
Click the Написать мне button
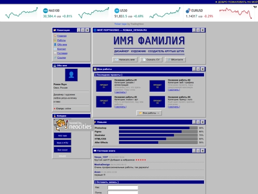pos(125,59)
